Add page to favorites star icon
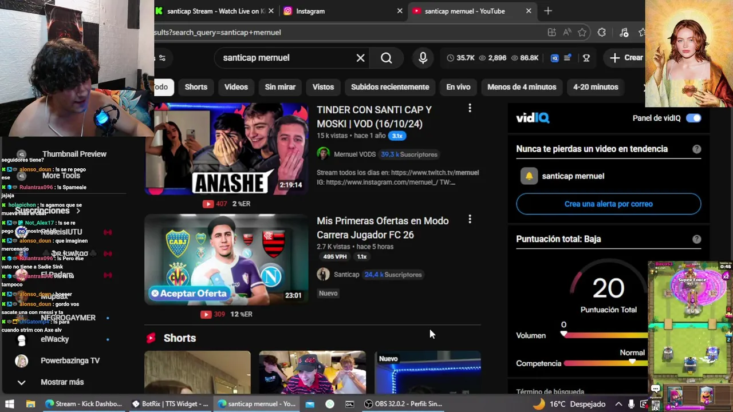This screenshot has height=412, width=733. [x=582, y=33]
